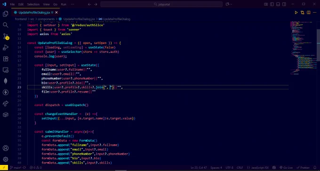The width and height of the screenshot is (320, 171).
Task: Split the editor to the right
Action: pyautogui.click(x=309, y=13)
